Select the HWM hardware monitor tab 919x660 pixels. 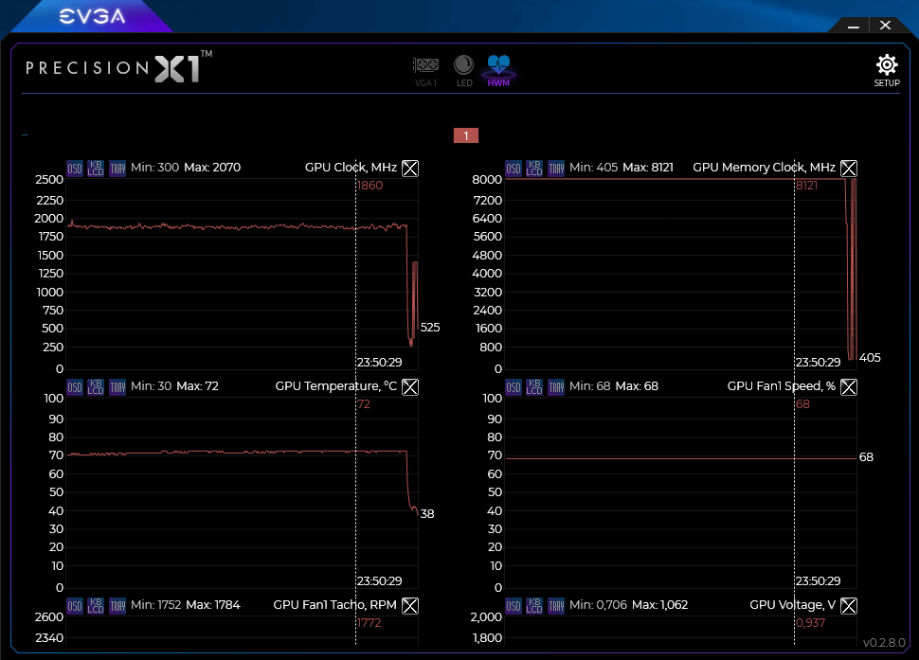coord(498,71)
